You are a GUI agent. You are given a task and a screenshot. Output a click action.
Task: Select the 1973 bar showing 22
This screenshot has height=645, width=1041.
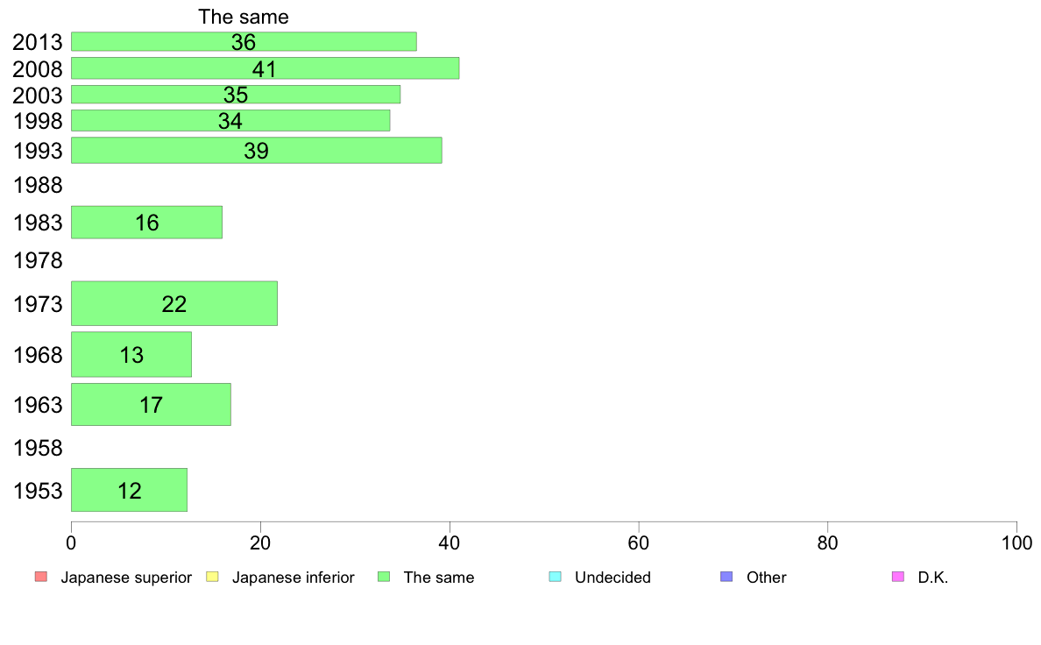coord(174,303)
